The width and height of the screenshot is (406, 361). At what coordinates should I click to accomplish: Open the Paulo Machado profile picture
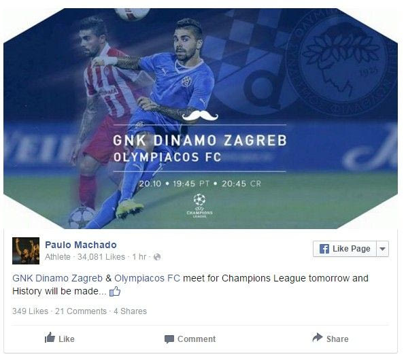[x=26, y=251]
